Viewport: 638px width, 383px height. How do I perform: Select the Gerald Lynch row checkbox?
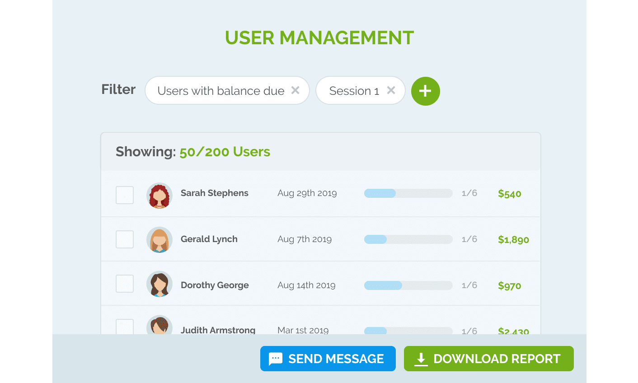(x=125, y=239)
